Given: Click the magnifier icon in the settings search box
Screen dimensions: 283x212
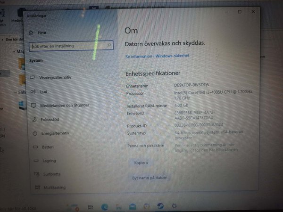Looking at the screenshot, I should pyautogui.click(x=109, y=46).
